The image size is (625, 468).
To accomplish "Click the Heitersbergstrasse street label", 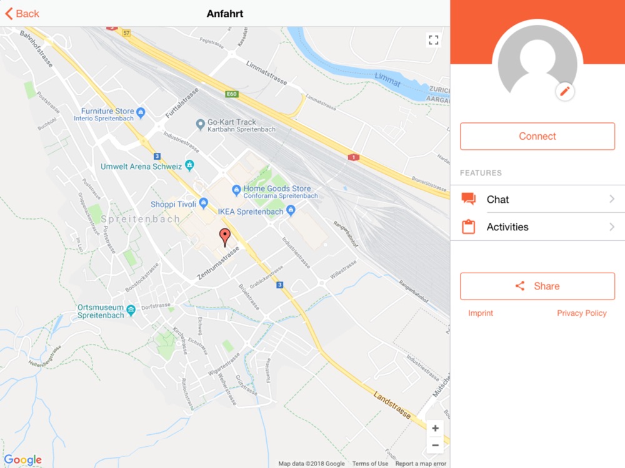I will coord(45,356).
